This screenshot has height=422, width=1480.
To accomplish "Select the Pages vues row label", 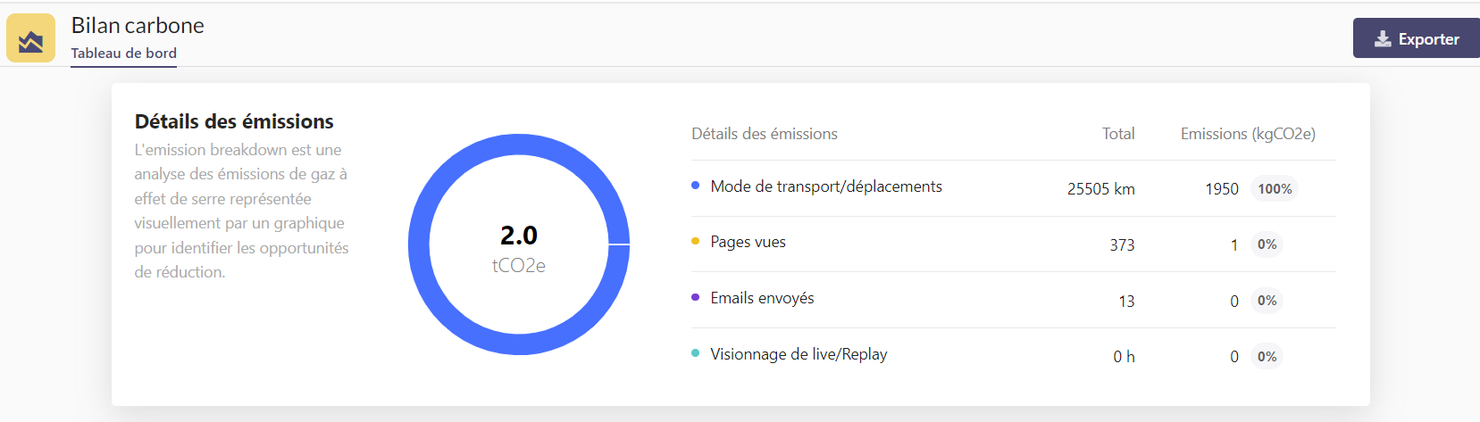I will pos(748,242).
